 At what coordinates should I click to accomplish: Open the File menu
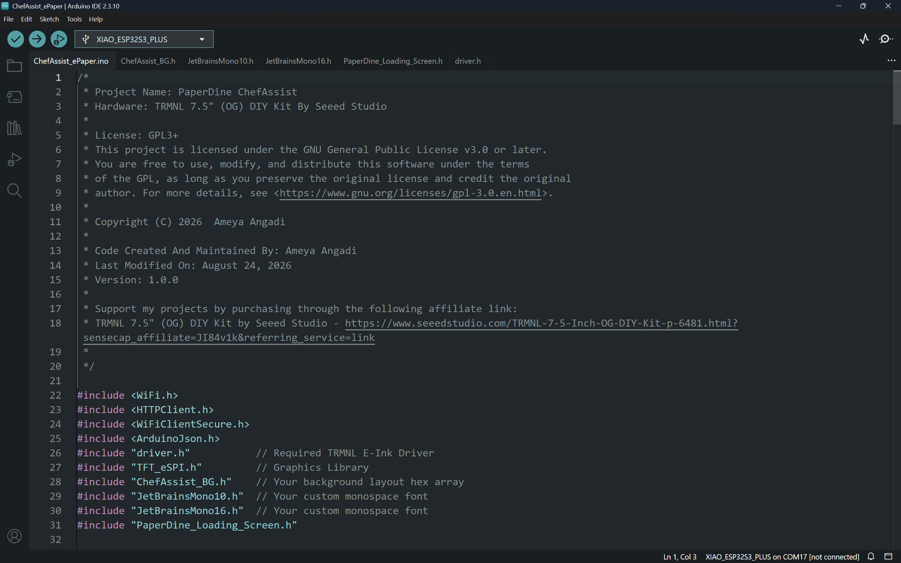pyautogui.click(x=8, y=19)
